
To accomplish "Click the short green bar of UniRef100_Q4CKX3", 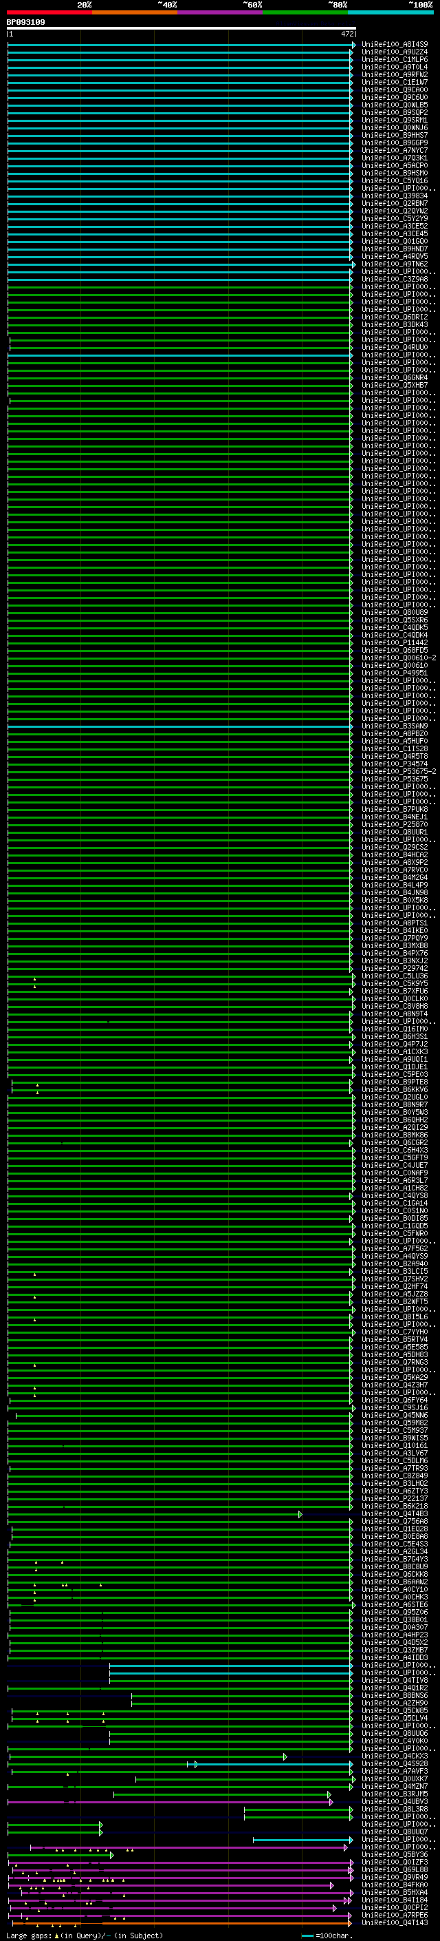I will (x=147, y=1756).
